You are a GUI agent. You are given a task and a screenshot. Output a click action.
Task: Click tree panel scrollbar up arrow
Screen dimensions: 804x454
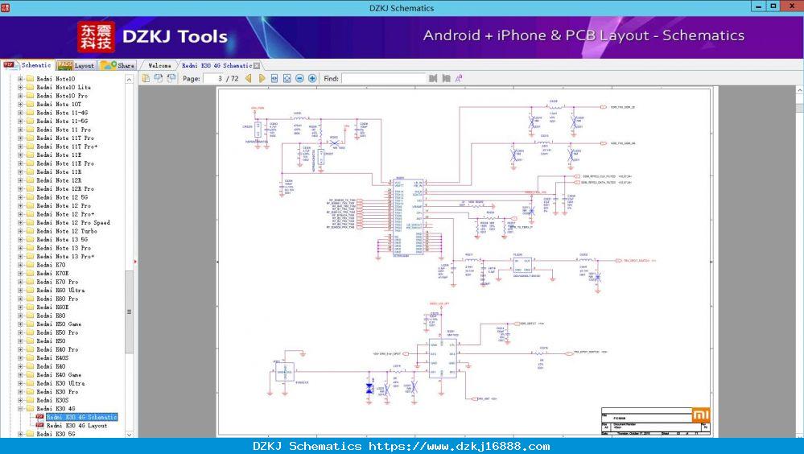click(x=130, y=79)
